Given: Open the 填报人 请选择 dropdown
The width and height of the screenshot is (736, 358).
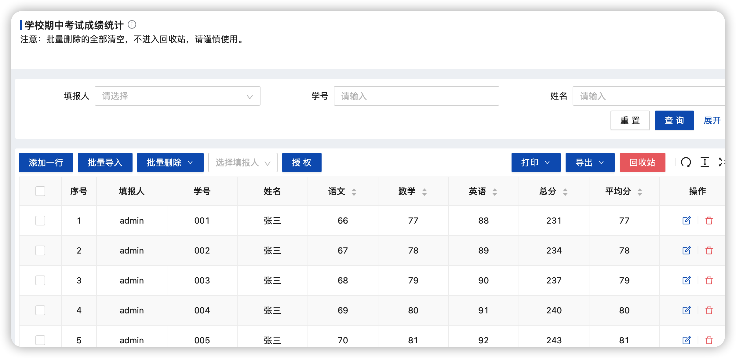Looking at the screenshot, I should point(177,96).
